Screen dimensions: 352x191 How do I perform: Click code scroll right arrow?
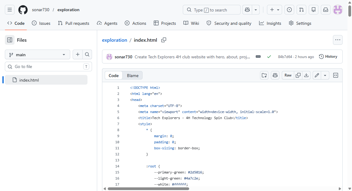[340, 189]
